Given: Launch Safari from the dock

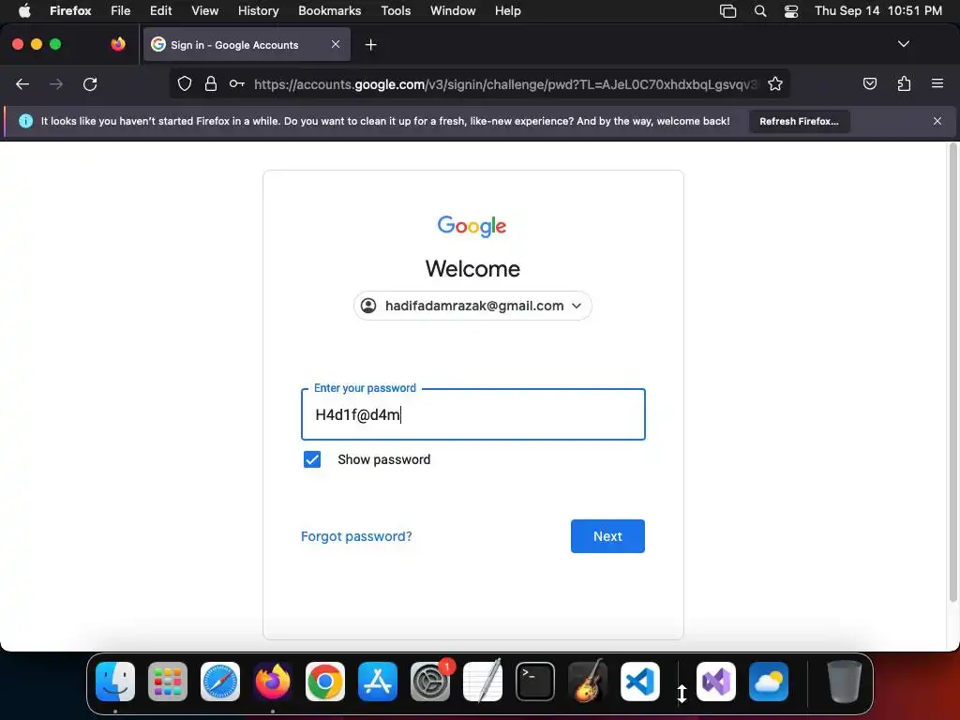Looking at the screenshot, I should 220,682.
